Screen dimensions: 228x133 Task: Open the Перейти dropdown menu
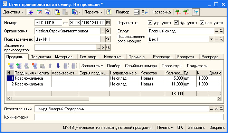coord(93,12)
